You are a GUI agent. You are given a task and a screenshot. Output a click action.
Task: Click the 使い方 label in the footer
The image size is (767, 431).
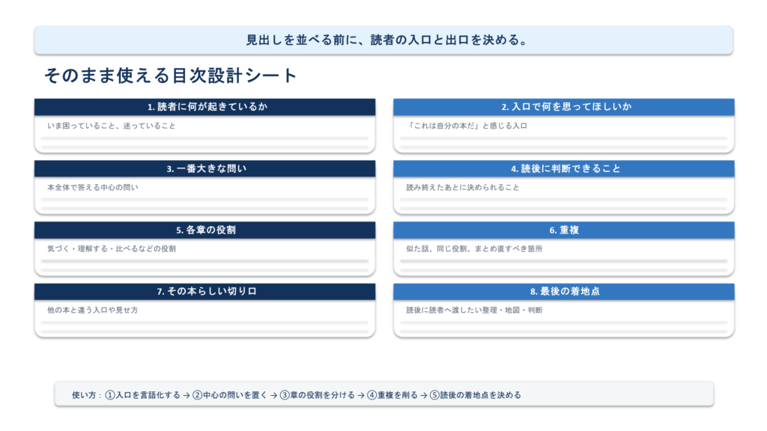tap(84, 395)
